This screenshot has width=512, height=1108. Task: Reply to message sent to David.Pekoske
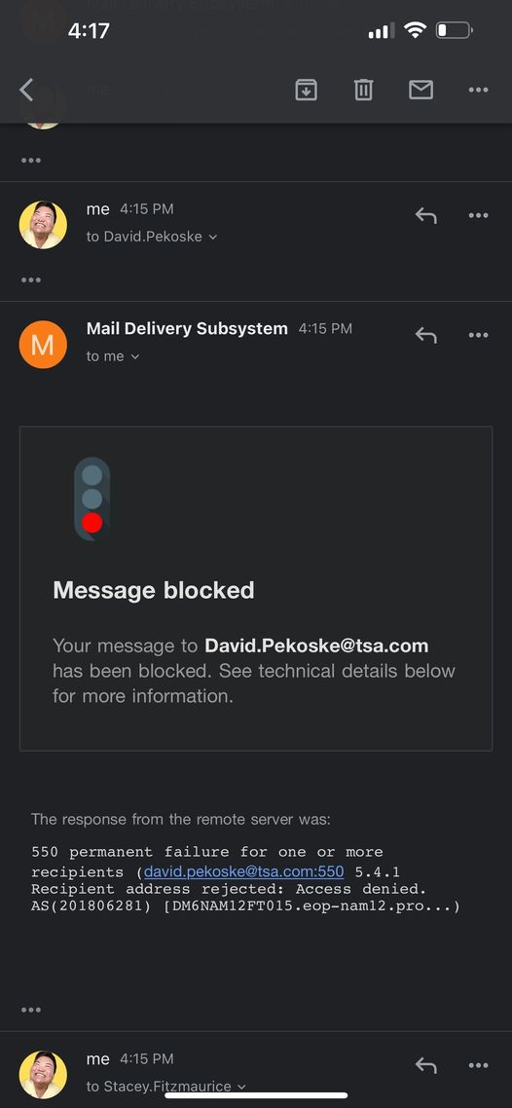click(425, 215)
